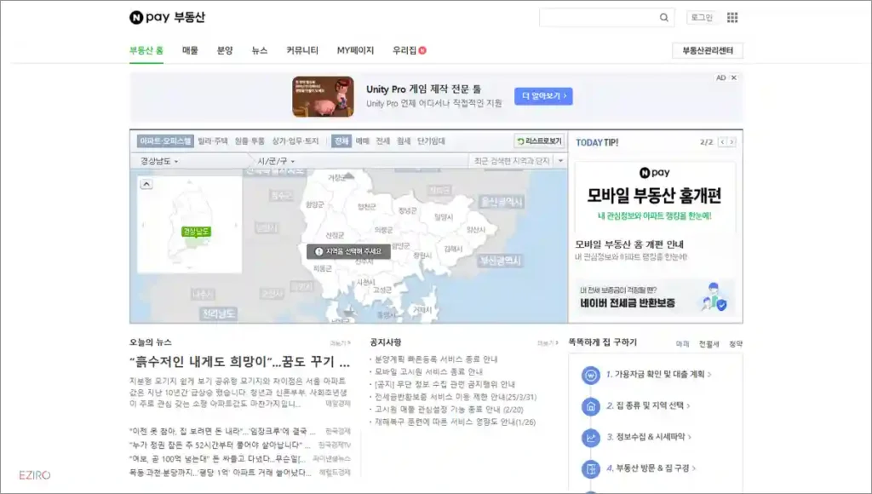The width and height of the screenshot is (872, 494).
Task: Select 매매 deal type filter
Action: coord(363,141)
